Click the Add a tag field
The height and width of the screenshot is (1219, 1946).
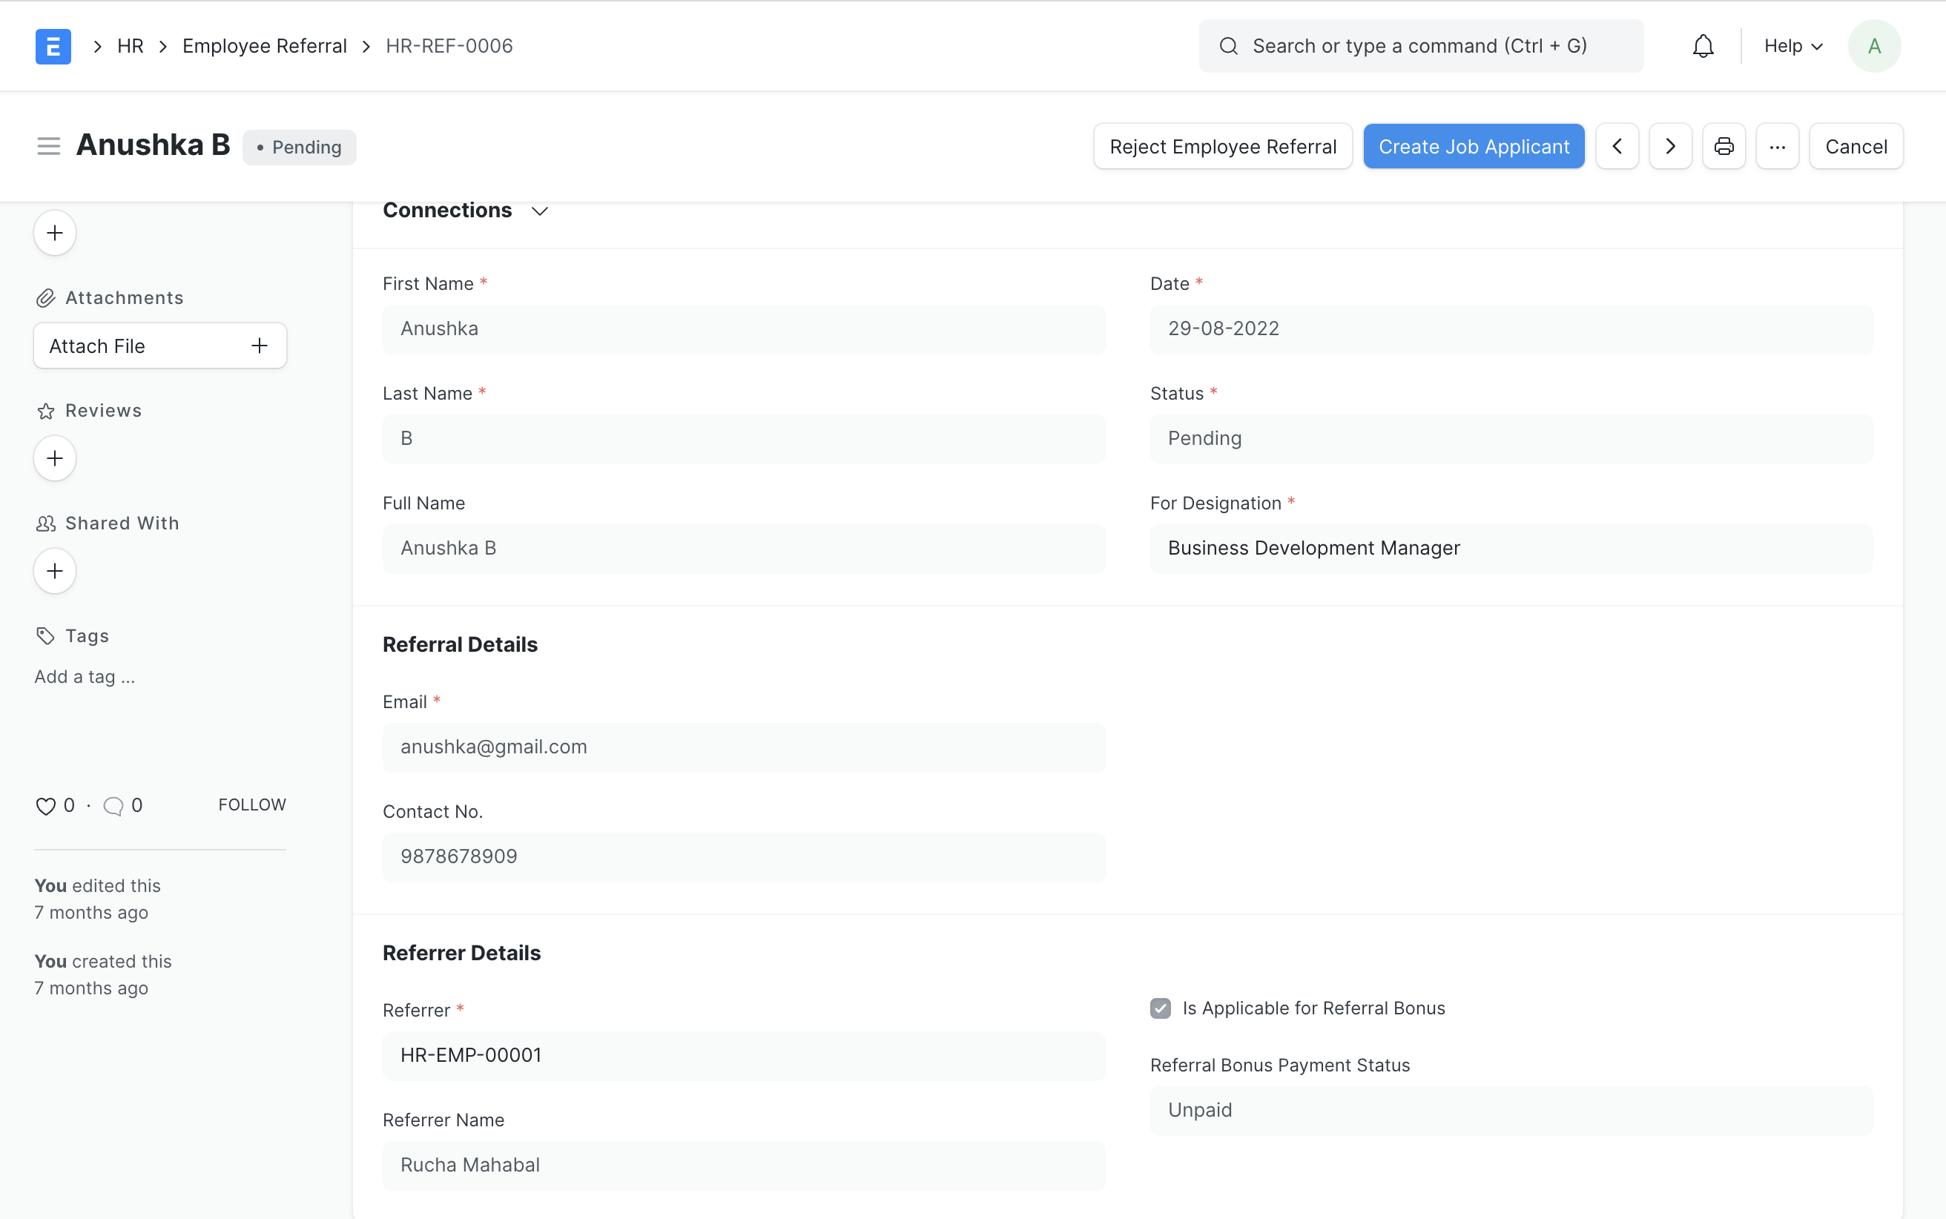[x=84, y=676]
